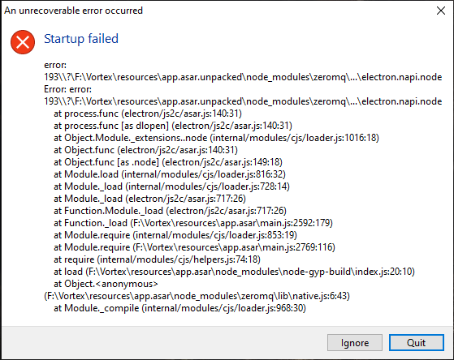Select the "Startup failed" heading
This screenshot has height=360, width=454.
pyautogui.click(x=81, y=39)
